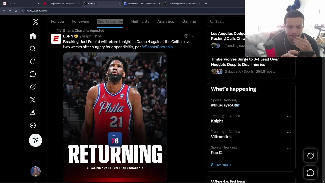
Task: Open Premium X icon in sidebar
Action: coord(33,100)
